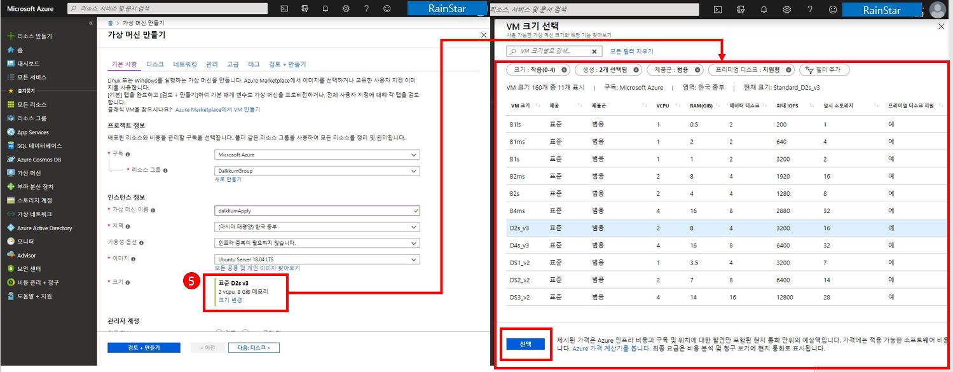Collapse the left sidebar with the double chevron
953x372 pixels.
(x=91, y=23)
